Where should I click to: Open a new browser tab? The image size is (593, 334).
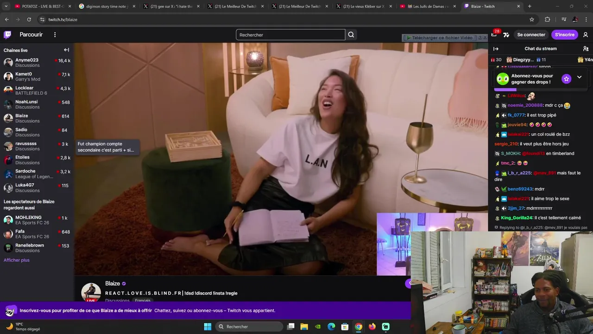[530, 6]
